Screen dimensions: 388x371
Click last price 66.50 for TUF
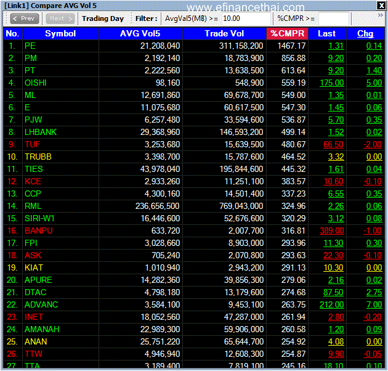coord(334,144)
